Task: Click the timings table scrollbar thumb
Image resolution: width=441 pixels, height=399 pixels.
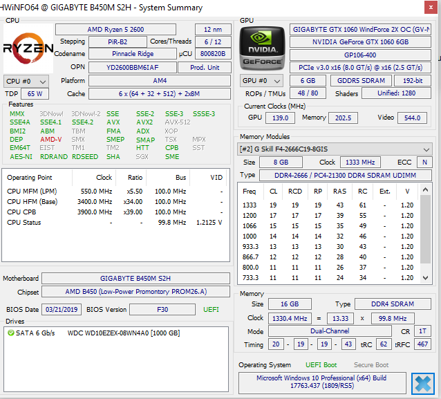Action: pyautogui.click(x=426, y=229)
